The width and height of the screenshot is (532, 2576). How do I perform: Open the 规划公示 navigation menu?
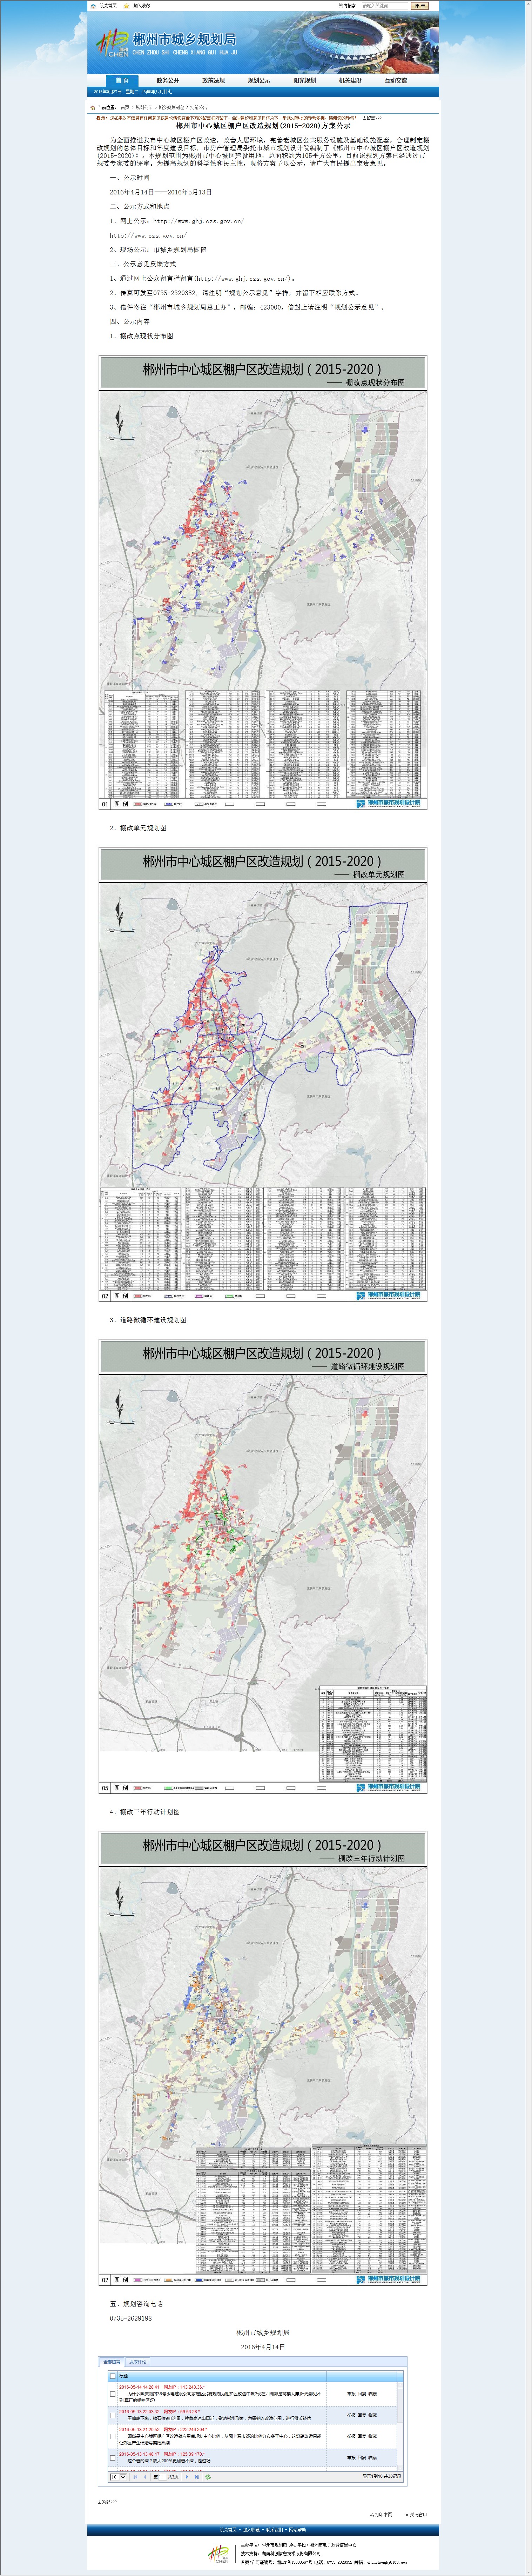259,80
